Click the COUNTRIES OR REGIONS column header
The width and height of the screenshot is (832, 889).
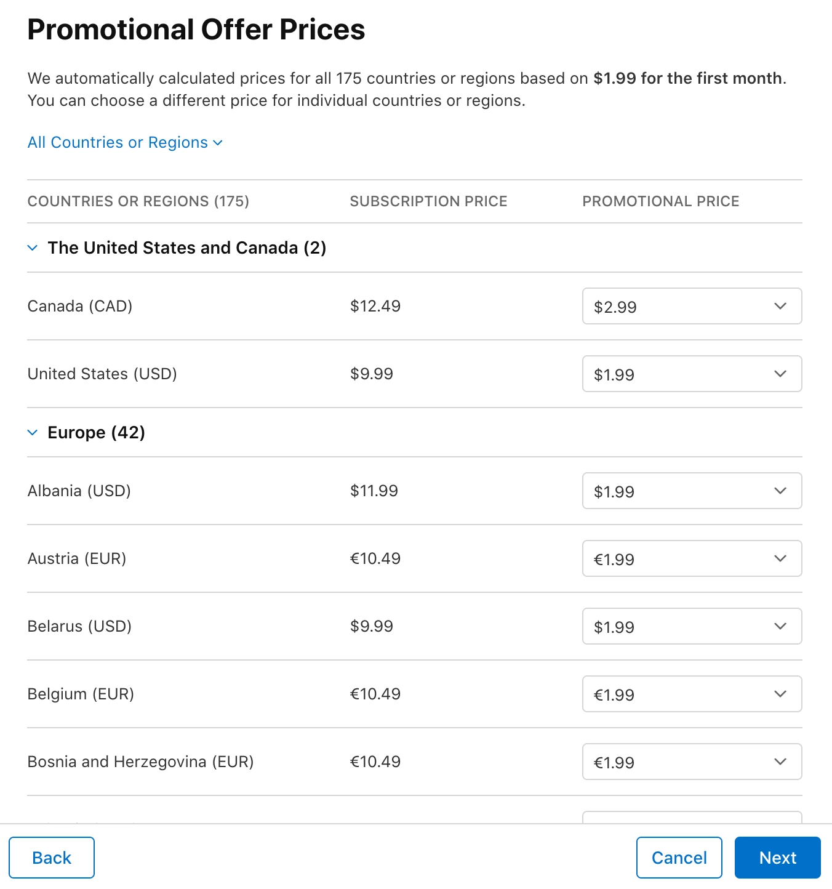pos(138,201)
